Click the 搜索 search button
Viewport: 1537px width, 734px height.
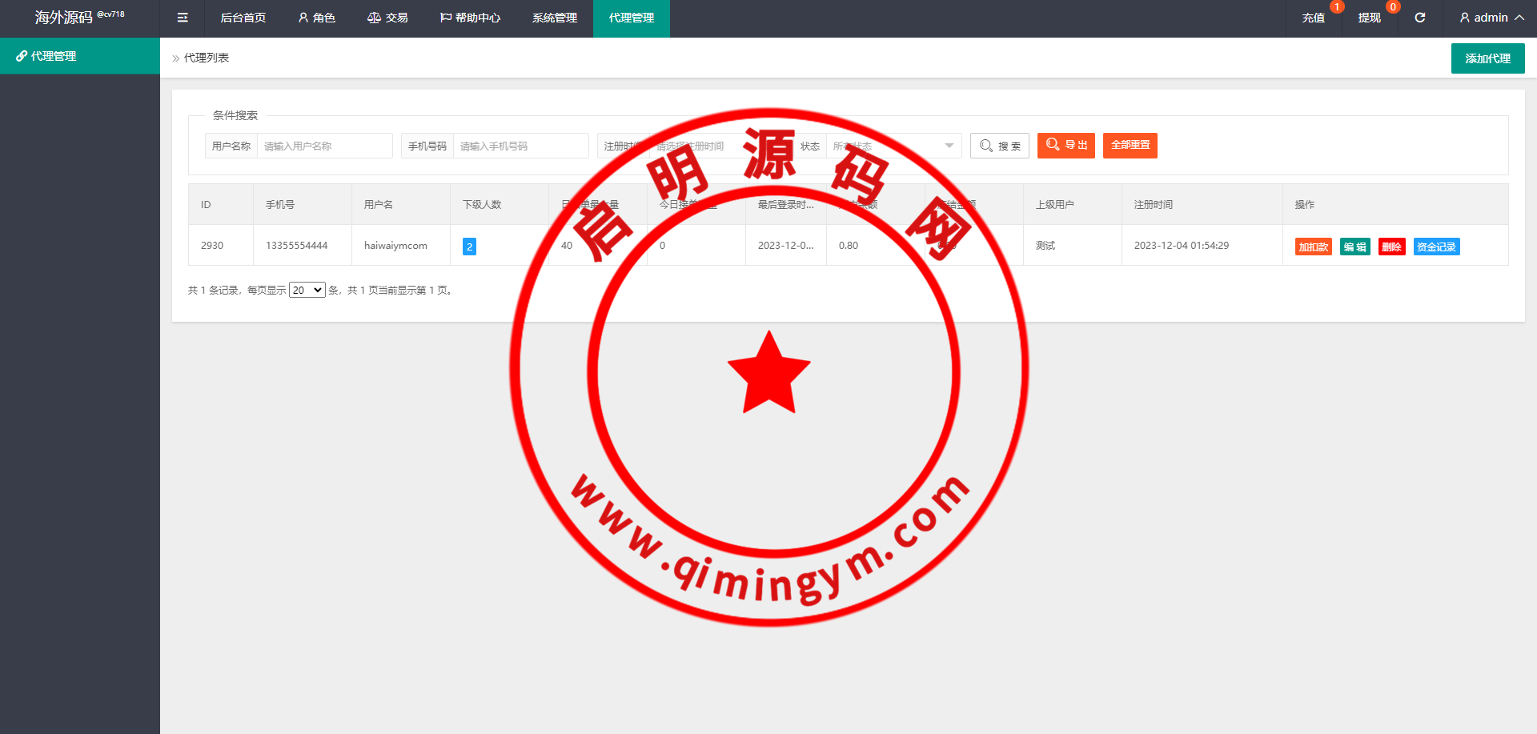pos(1000,146)
